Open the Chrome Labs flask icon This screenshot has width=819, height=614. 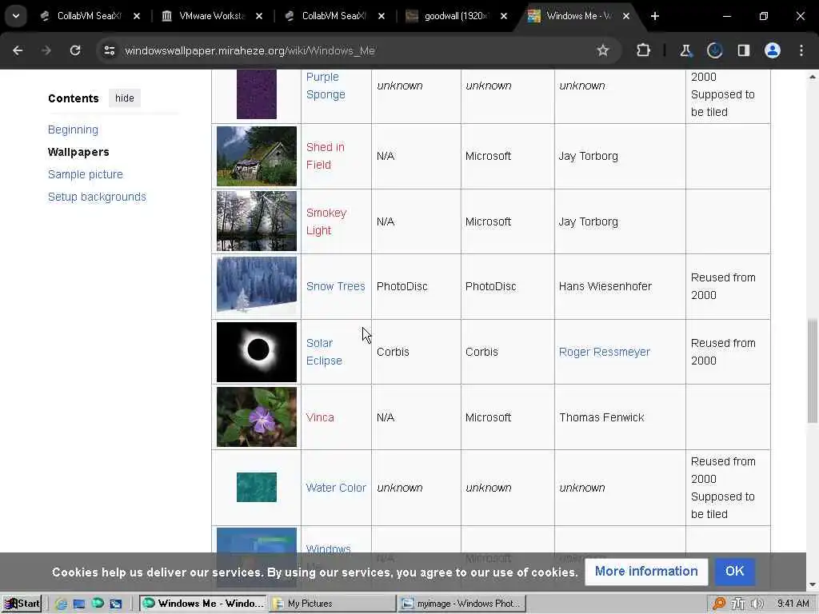click(685, 50)
